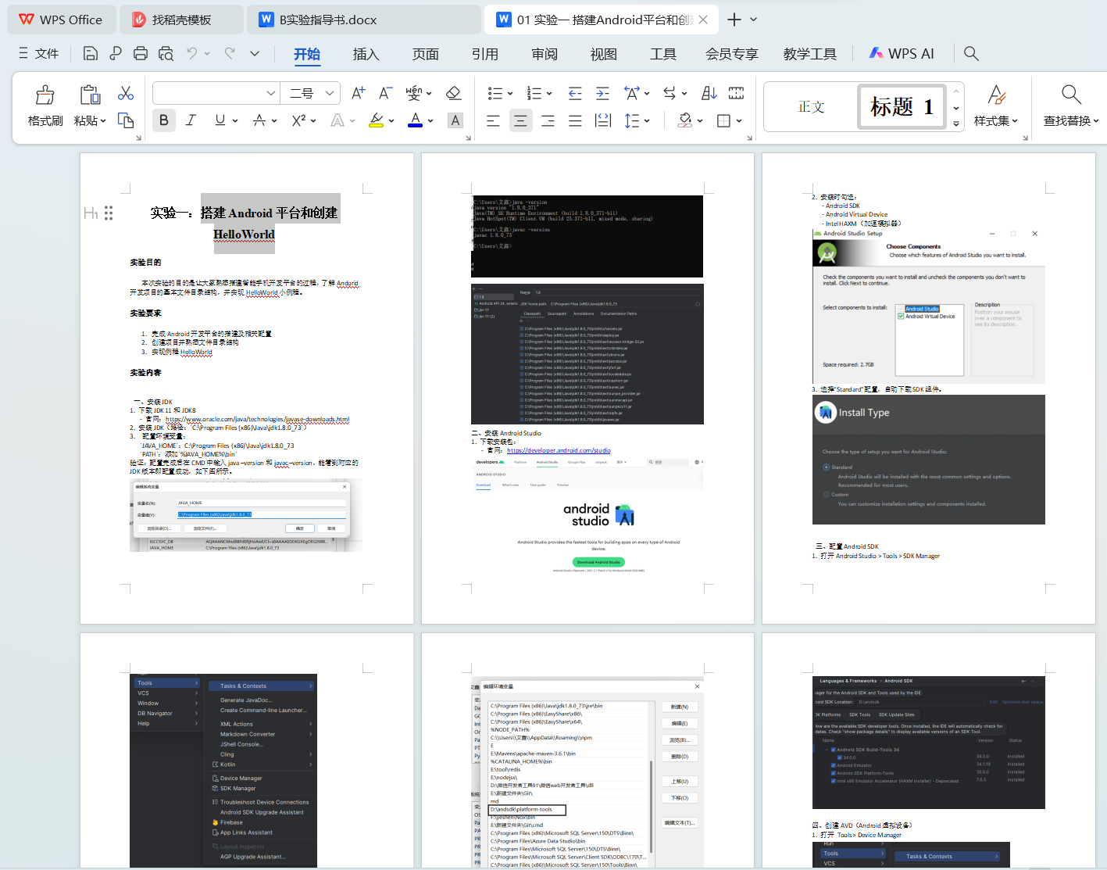Open the font size 二号 dropdown

pos(330,93)
